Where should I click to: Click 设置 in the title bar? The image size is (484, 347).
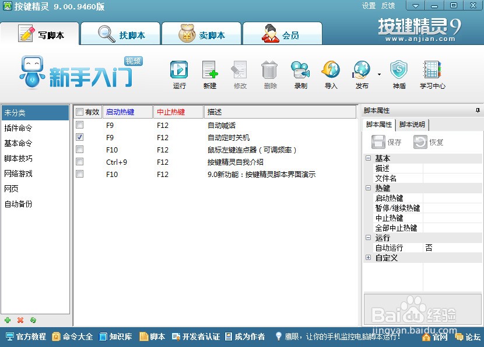coord(369,6)
